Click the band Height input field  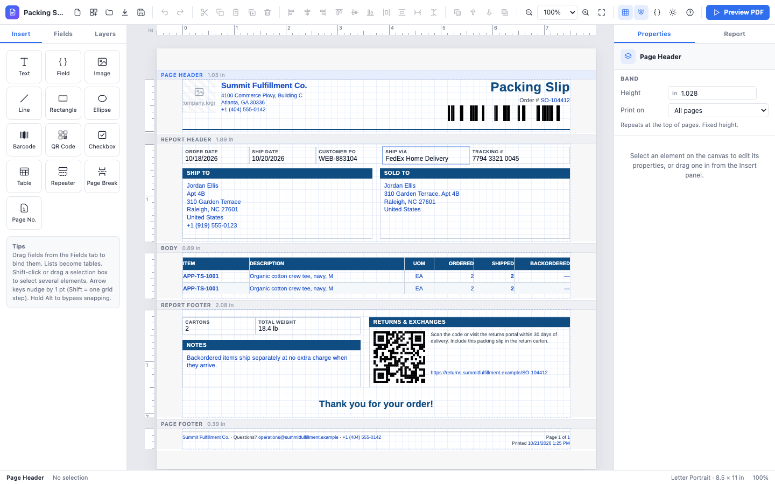[x=712, y=93]
